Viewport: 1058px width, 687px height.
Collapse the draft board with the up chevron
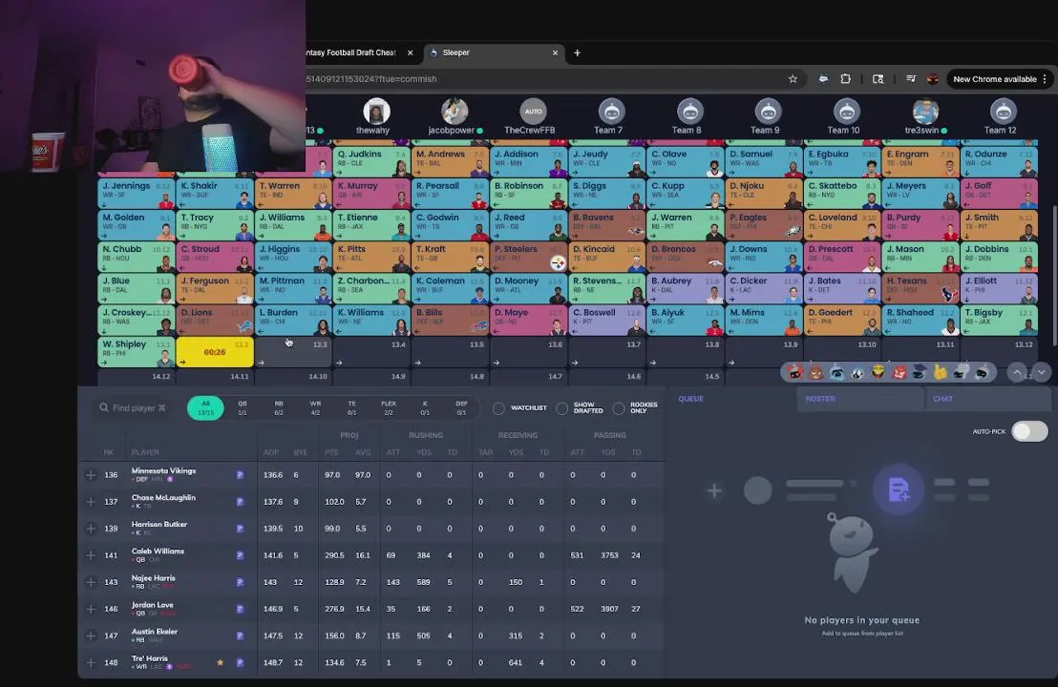pyautogui.click(x=1017, y=372)
